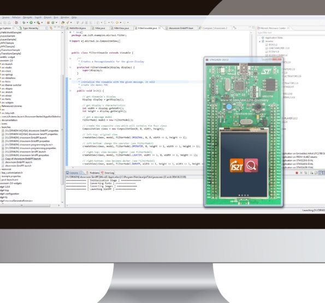
Task: Maximize the Package Explorer view
Action: click(x=62, y=27)
